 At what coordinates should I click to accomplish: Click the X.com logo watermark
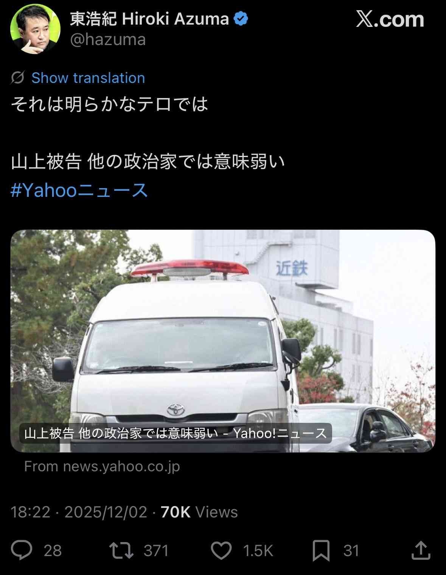(x=390, y=19)
